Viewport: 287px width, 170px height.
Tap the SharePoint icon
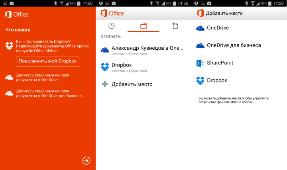(200, 63)
